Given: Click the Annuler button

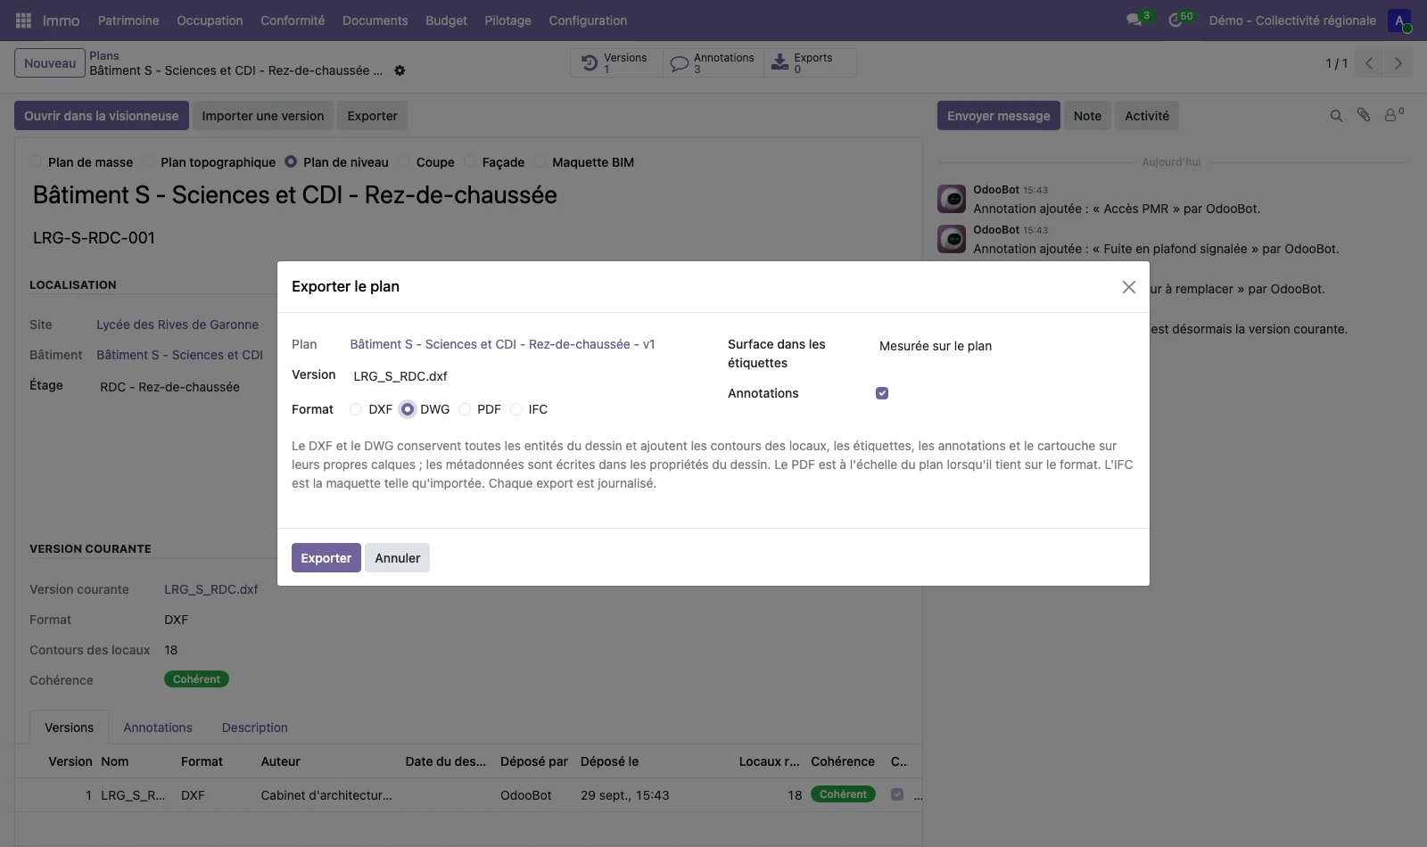Looking at the screenshot, I should click(x=397, y=558).
